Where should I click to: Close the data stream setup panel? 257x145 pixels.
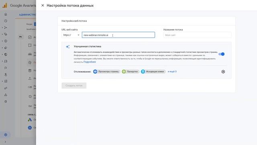[x=43, y=5]
